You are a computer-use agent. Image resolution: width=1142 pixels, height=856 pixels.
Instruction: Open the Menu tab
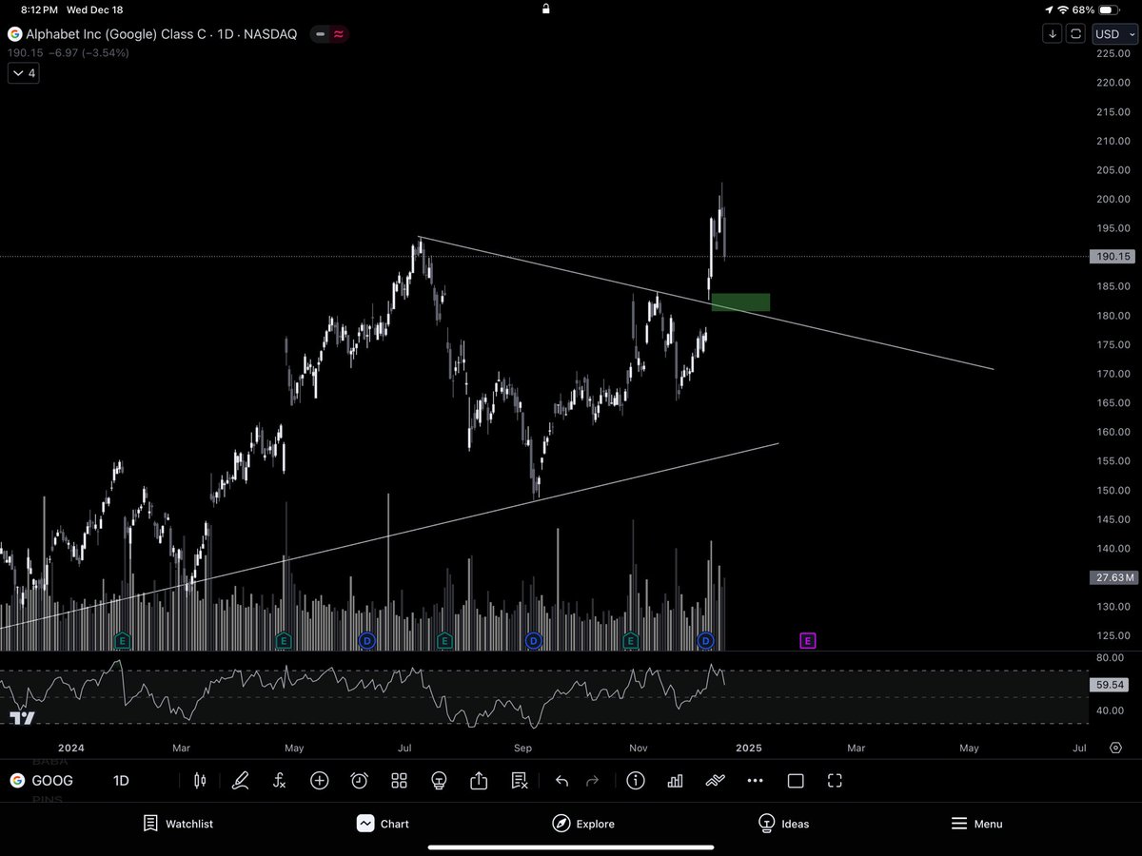[976, 824]
